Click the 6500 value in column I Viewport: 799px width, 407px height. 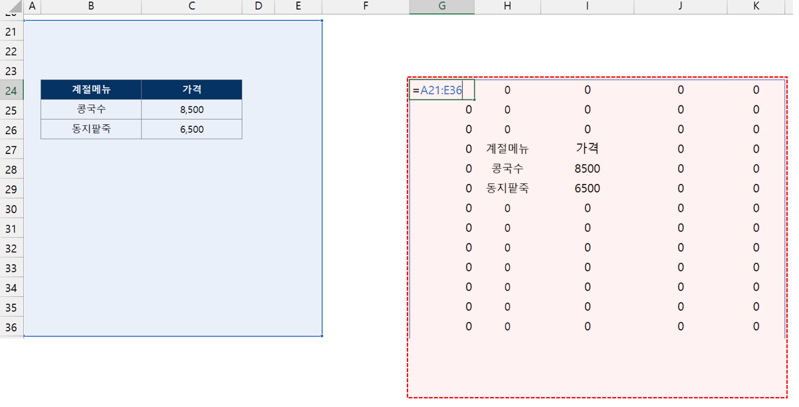pyautogui.click(x=587, y=189)
